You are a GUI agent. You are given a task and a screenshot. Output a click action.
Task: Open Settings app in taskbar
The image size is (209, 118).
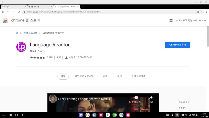pyautogui.click(x=94, y=115)
